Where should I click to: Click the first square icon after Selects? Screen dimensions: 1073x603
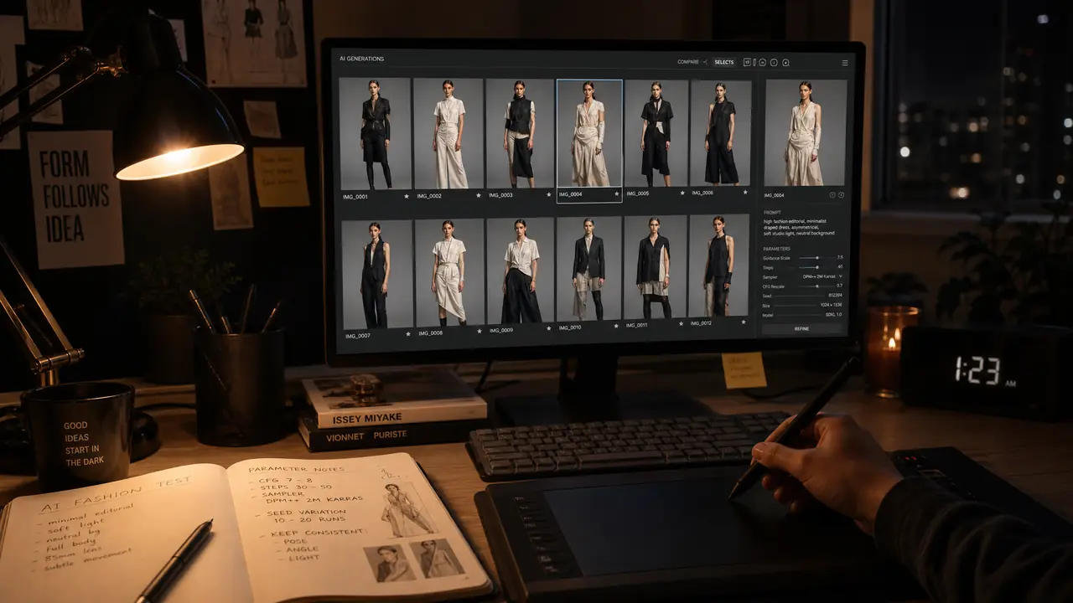tap(746, 62)
